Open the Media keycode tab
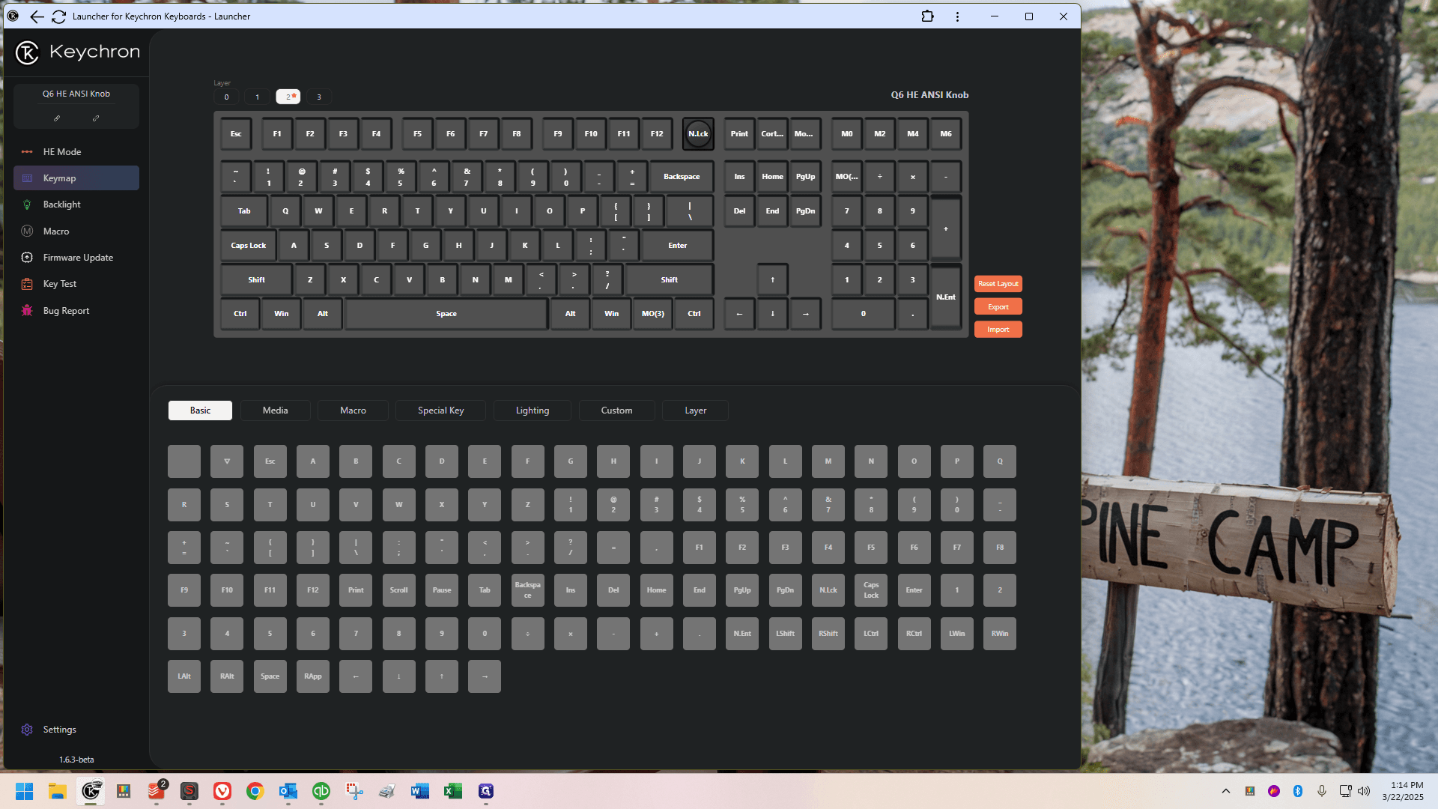 [276, 410]
